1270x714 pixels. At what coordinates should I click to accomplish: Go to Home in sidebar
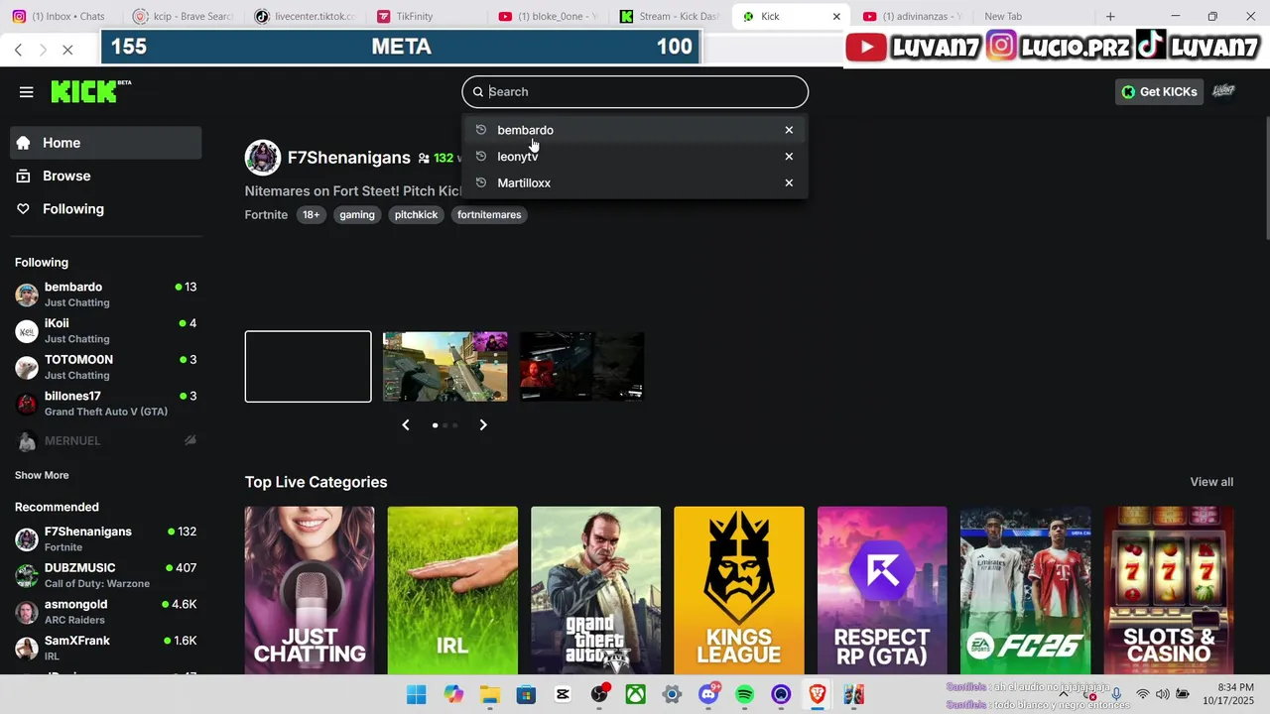pos(106,143)
